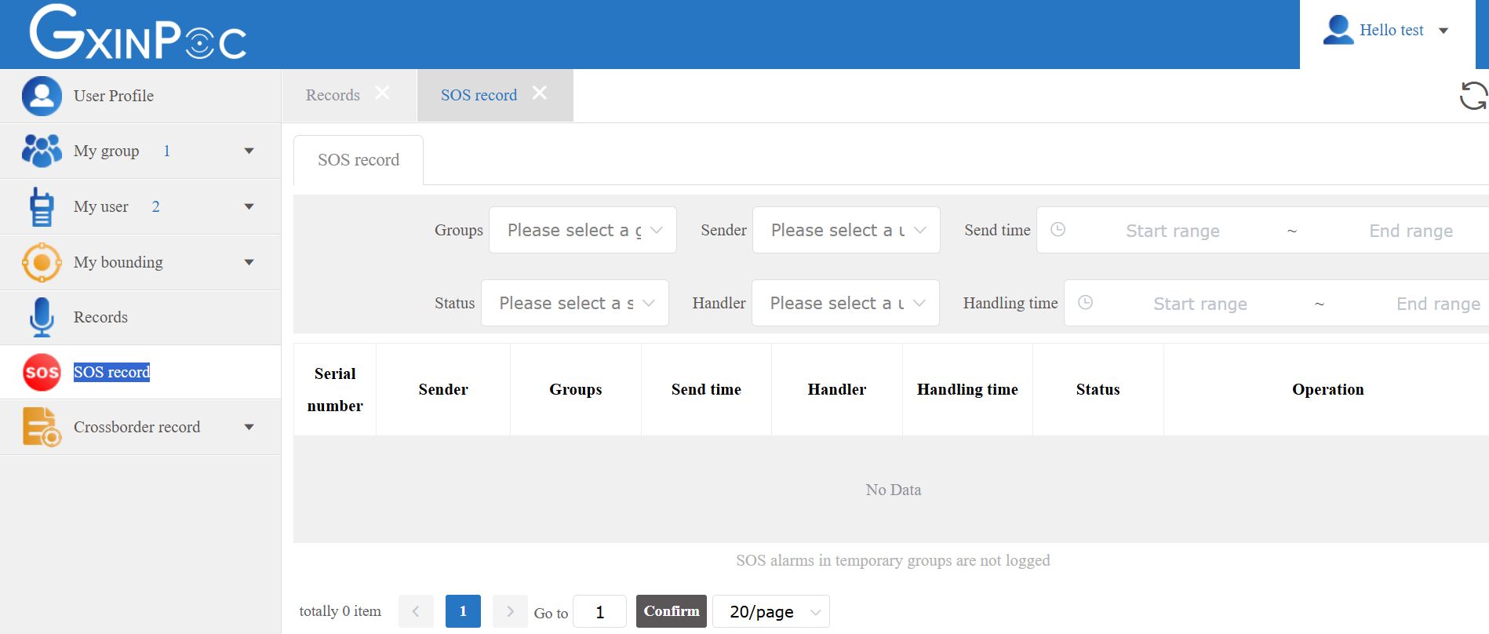Click the Confirm button

pos(672,611)
